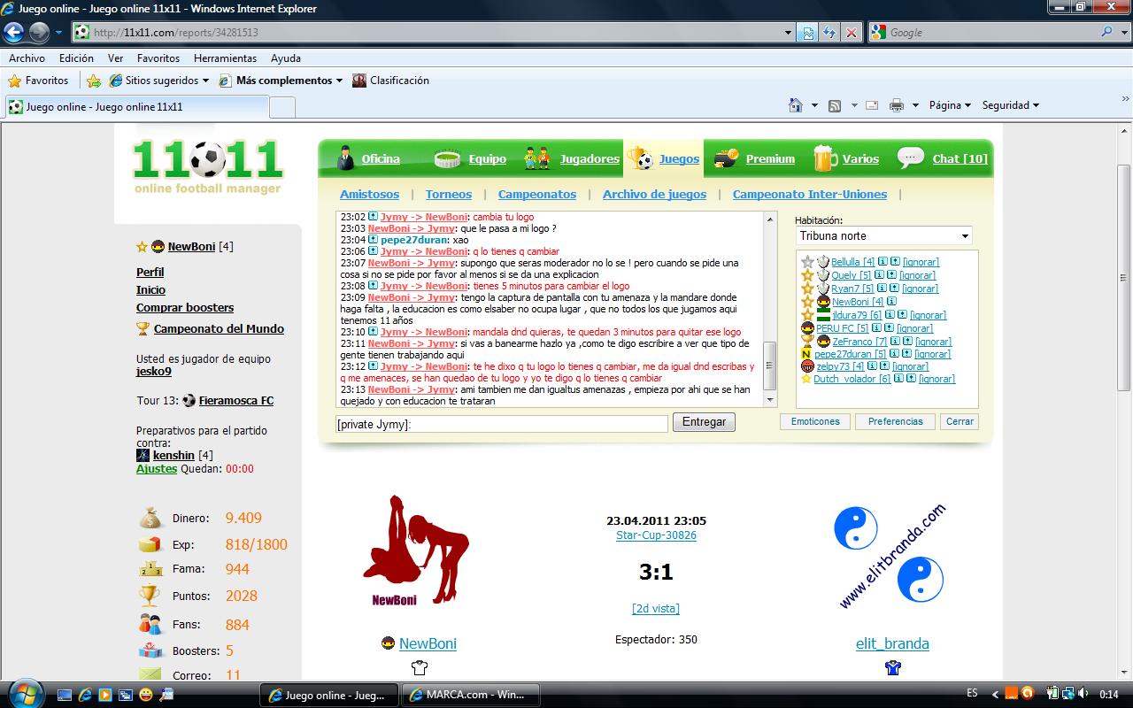Click the speech bubble Chat icon

(910, 158)
